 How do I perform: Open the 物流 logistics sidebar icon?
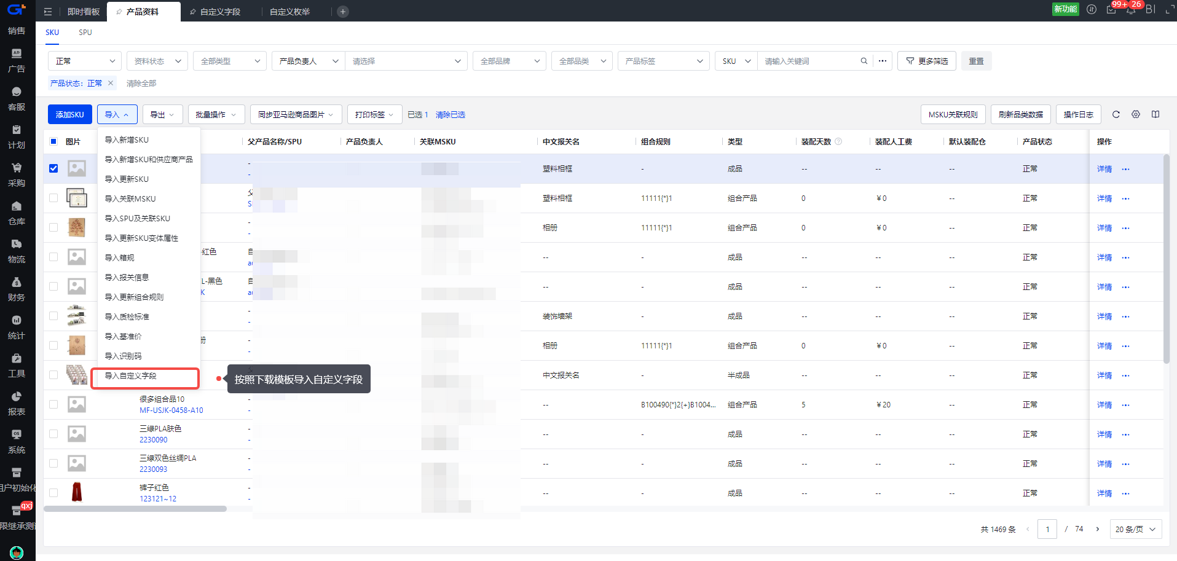pos(17,251)
